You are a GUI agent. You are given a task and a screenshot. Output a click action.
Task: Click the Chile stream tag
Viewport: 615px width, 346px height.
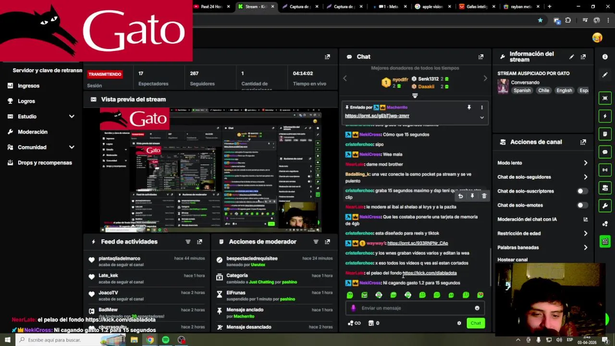[x=543, y=90]
